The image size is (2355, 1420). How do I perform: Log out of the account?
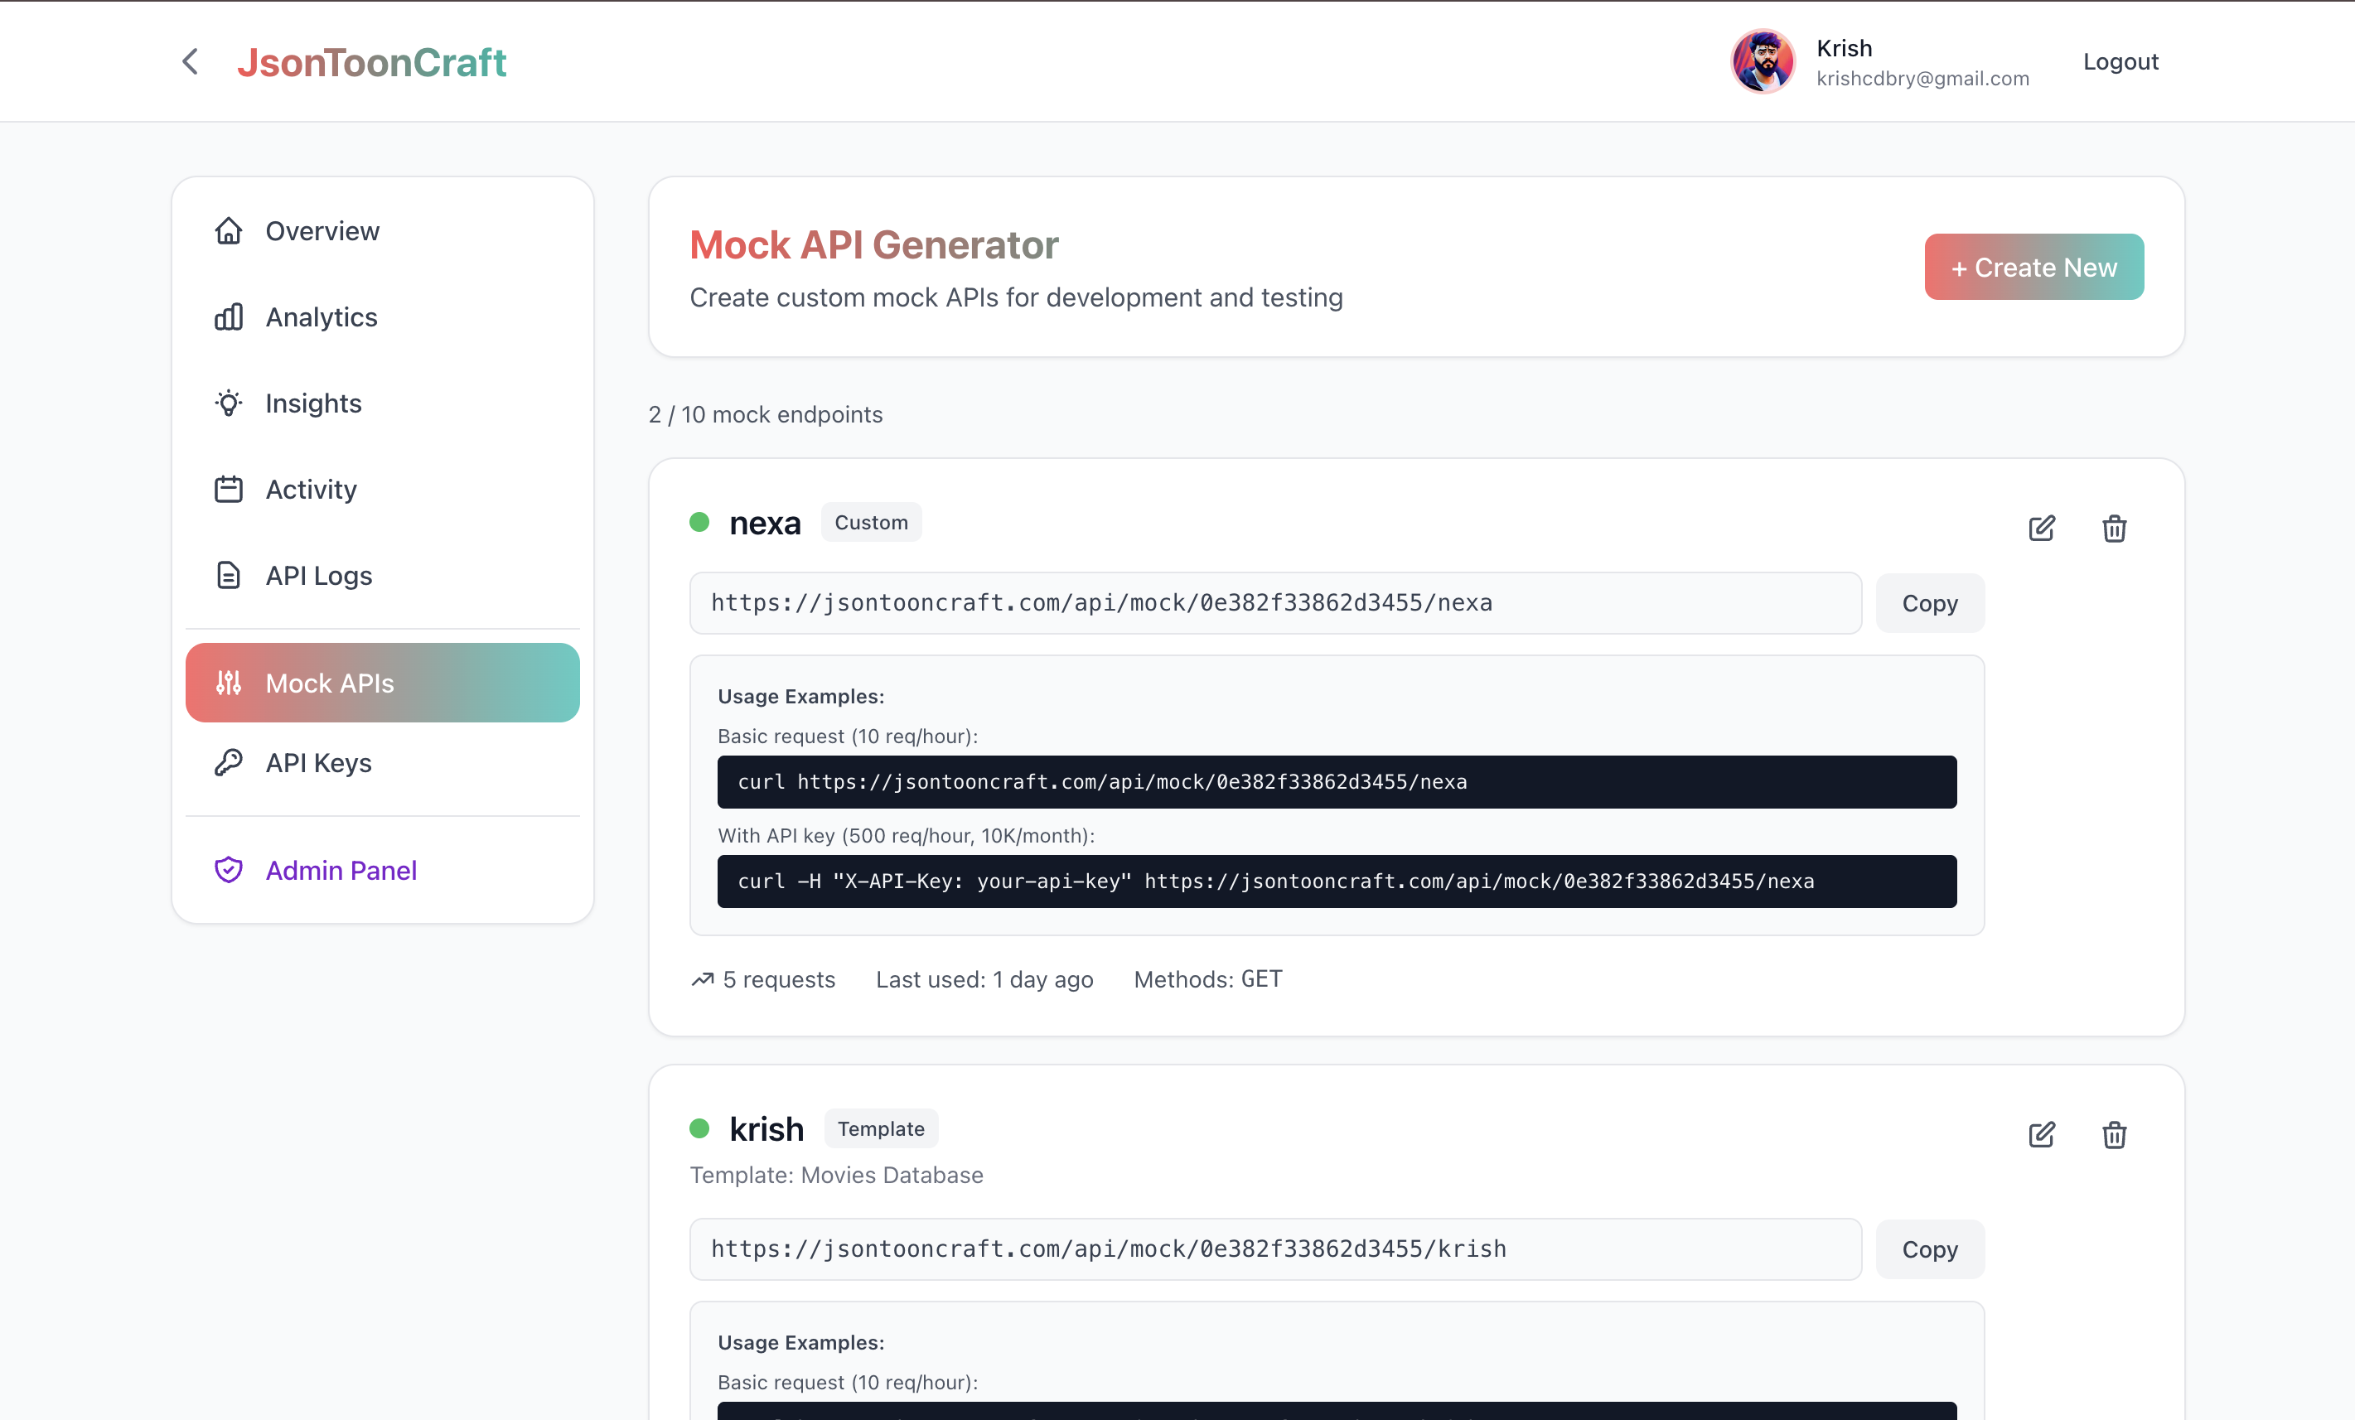2120,62
